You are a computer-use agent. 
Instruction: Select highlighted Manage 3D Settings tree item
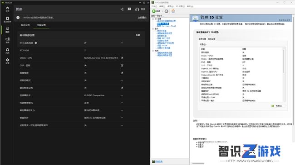163,24
